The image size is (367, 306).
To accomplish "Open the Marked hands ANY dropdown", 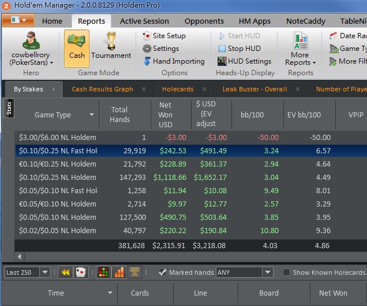I will pos(268,272).
